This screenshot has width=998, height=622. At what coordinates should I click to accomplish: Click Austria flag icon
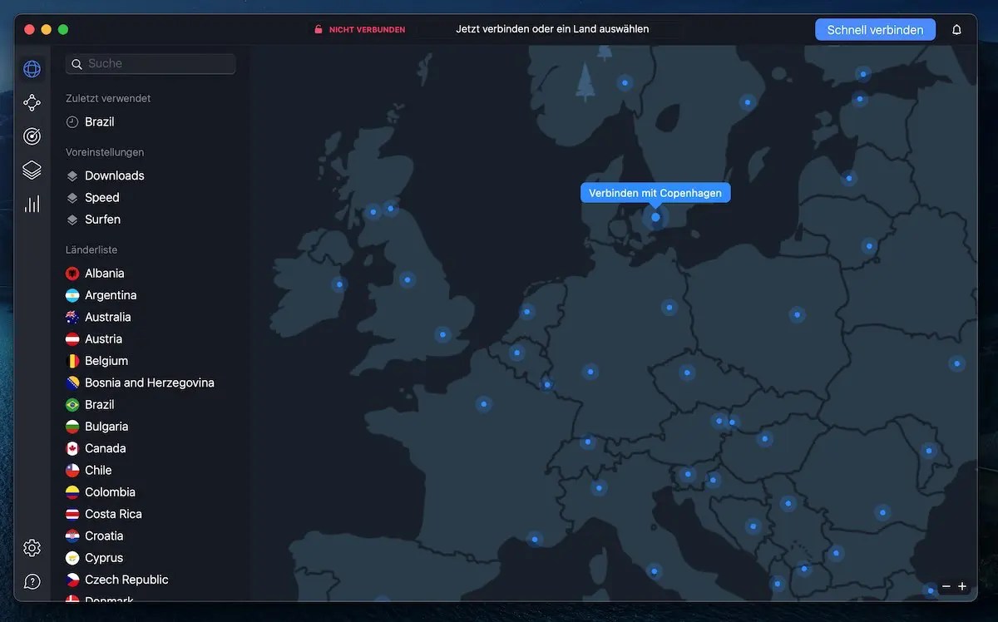[x=72, y=338]
